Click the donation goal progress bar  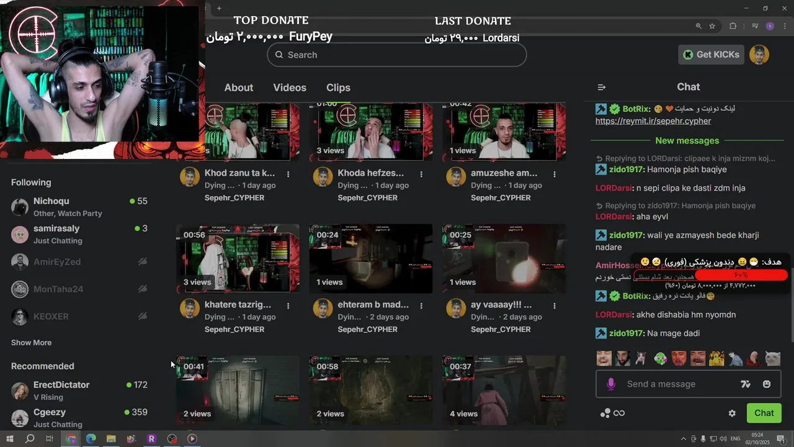point(741,274)
